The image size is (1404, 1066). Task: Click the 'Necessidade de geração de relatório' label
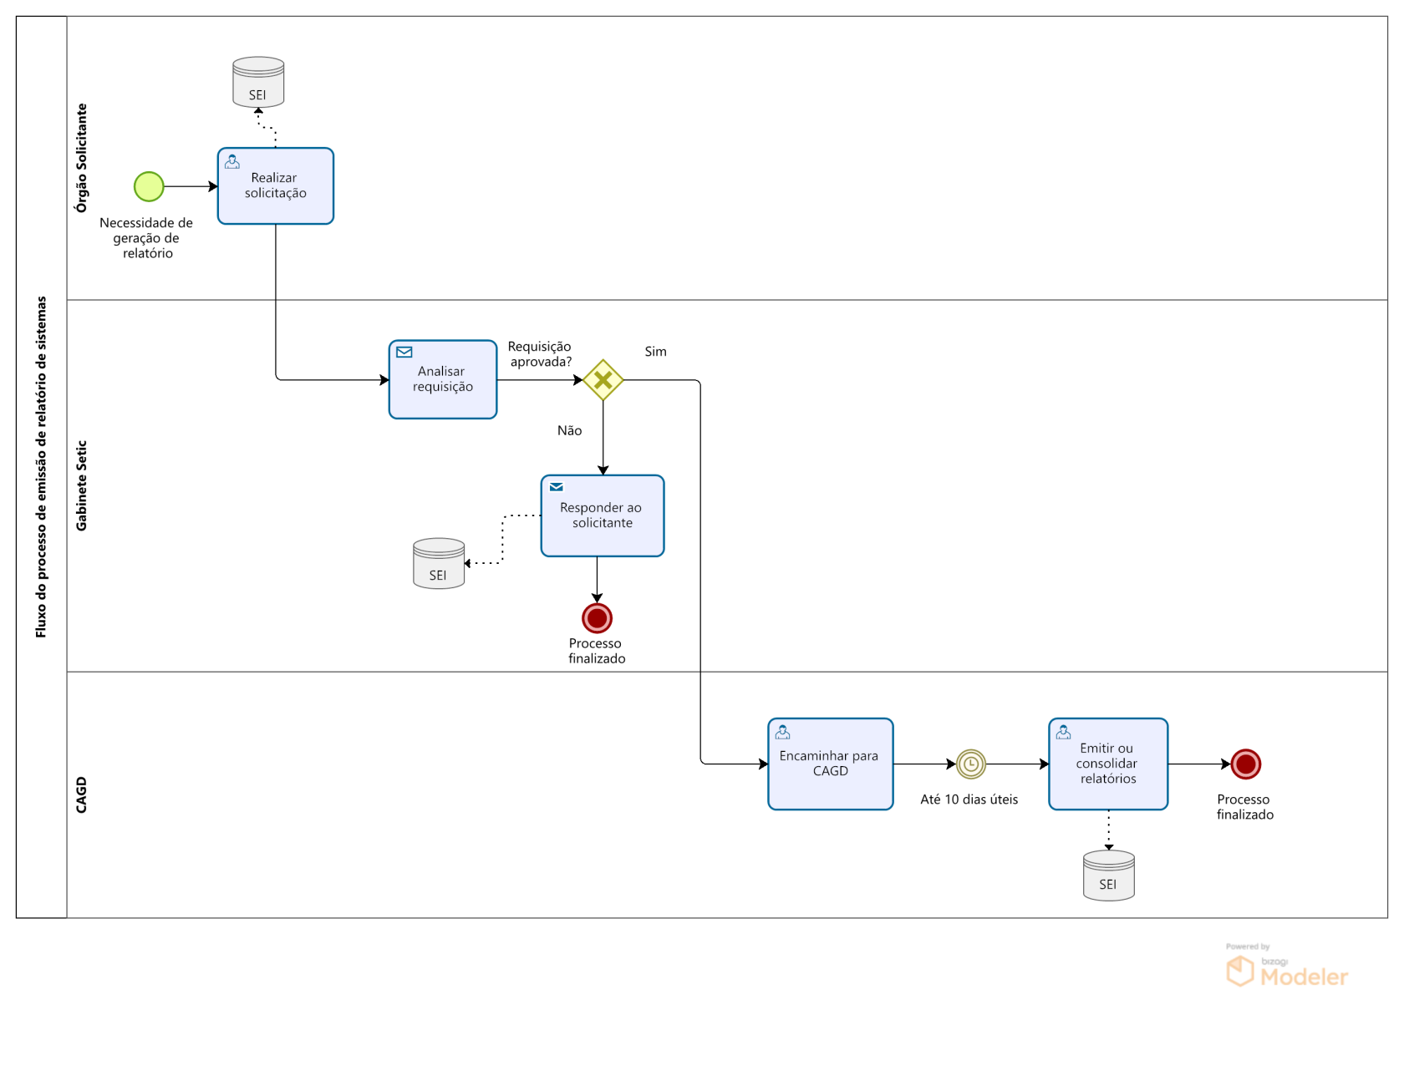(x=146, y=238)
